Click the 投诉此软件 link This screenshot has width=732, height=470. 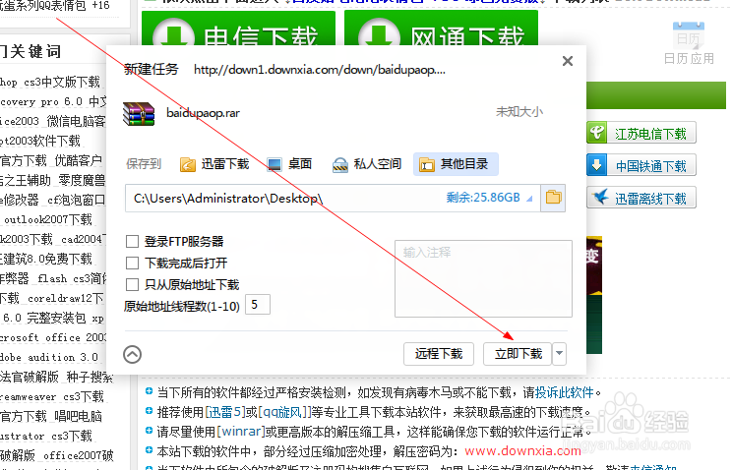point(564,392)
